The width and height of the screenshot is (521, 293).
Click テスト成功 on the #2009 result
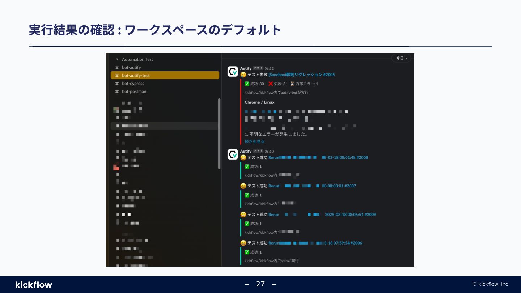(257, 215)
